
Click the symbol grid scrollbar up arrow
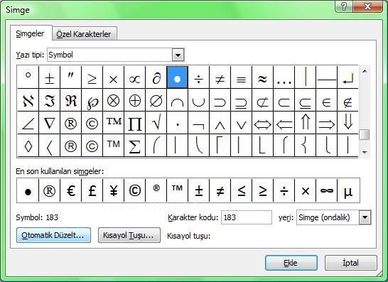pos(365,71)
